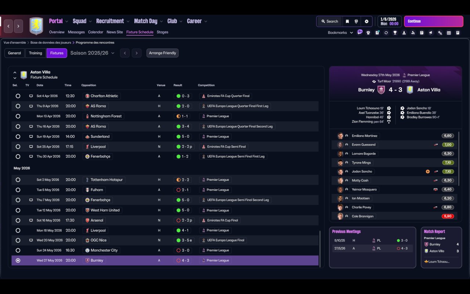Image resolution: width=470 pixels, height=294 pixels.
Task: Follow the Vue d'ensemble breadcrumb link
Action: 15,43
